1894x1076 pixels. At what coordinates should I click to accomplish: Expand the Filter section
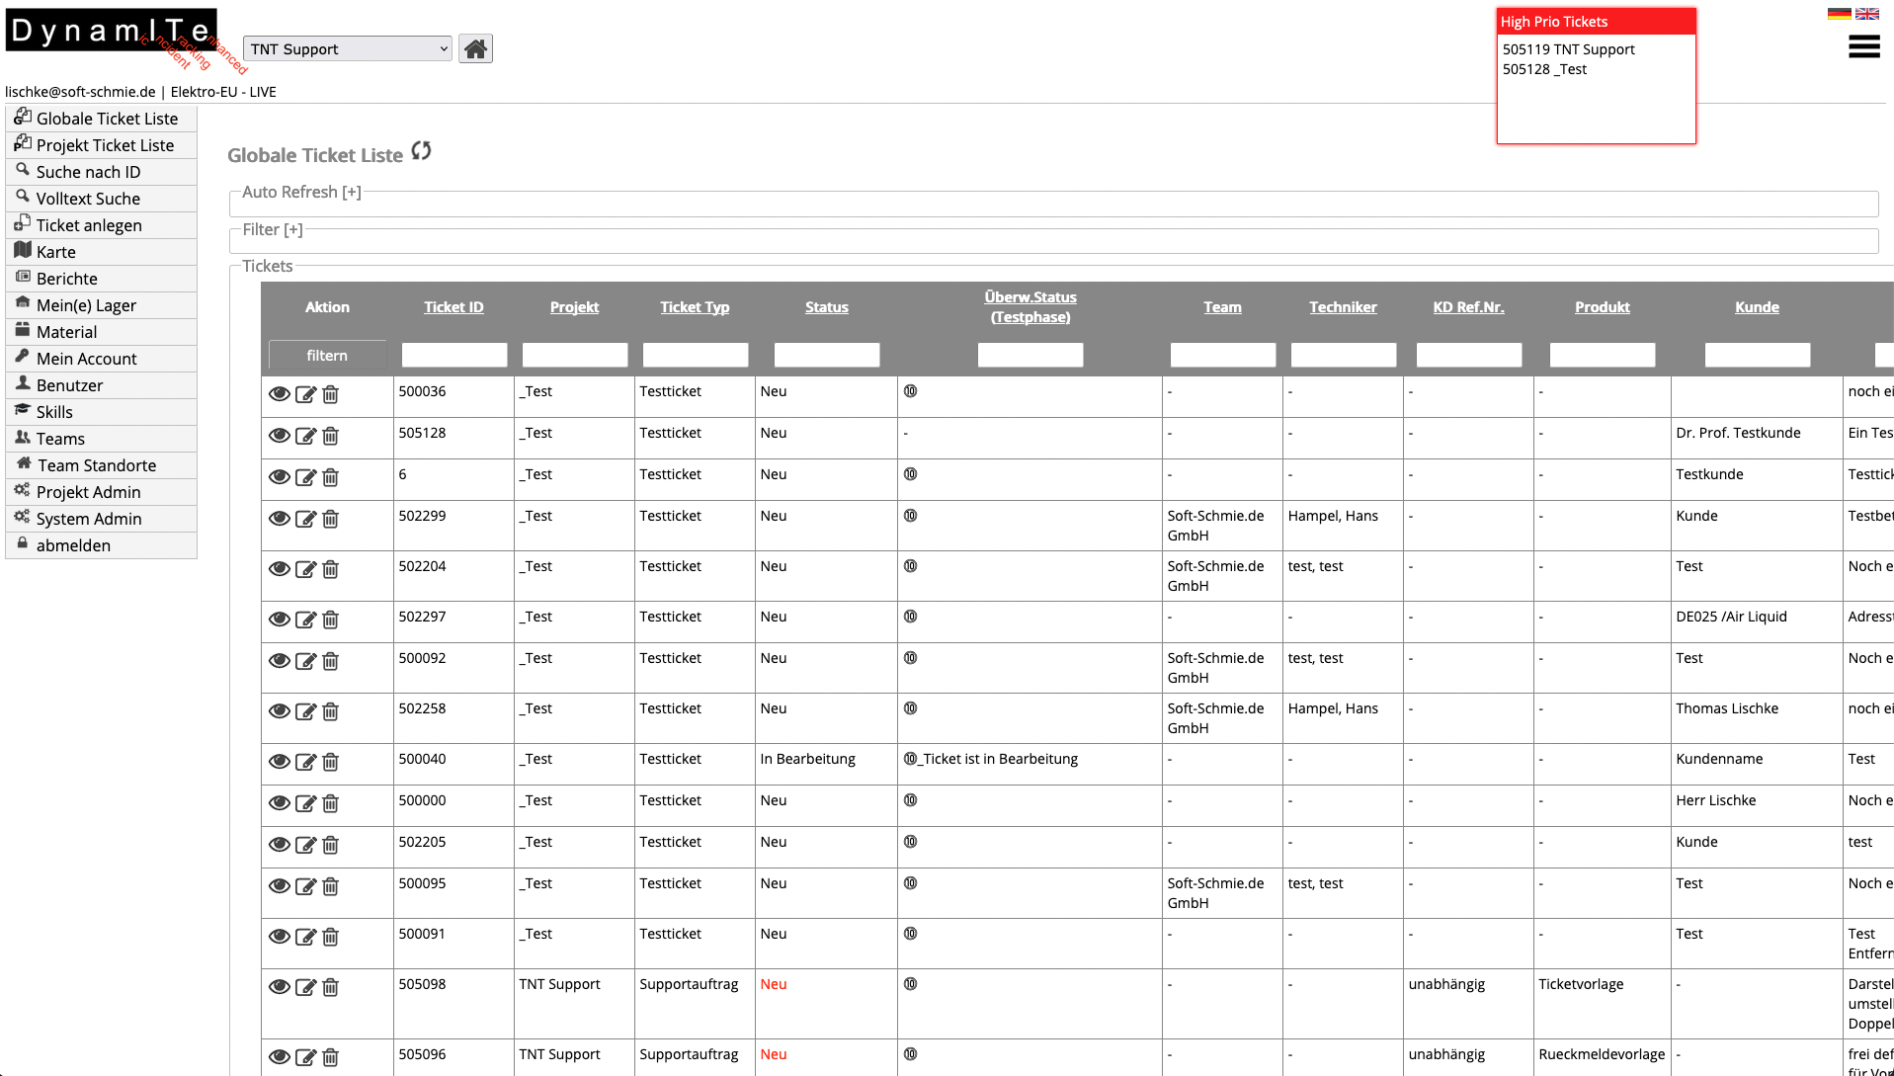pos(273,230)
